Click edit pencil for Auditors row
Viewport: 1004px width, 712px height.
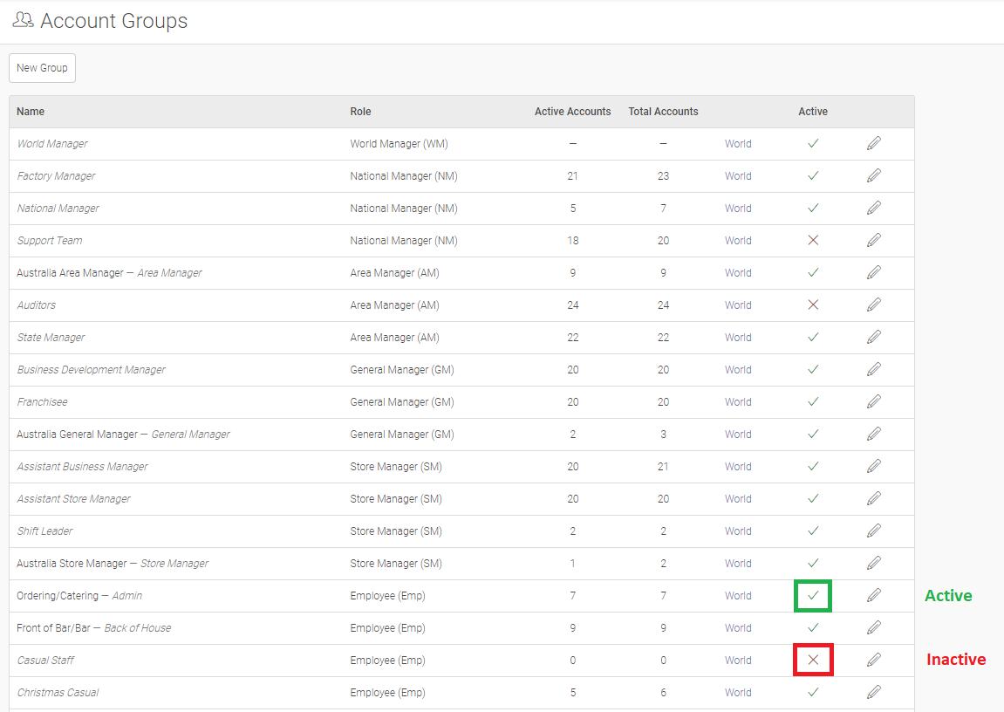click(874, 305)
